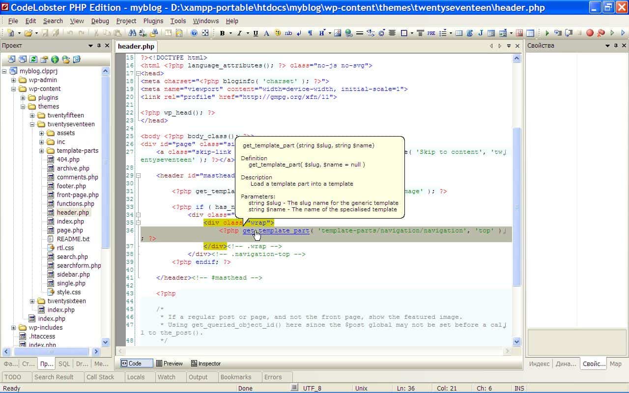Click the Insert table toolbar icon
The width and height of the screenshot is (629, 393).
click(x=459, y=33)
